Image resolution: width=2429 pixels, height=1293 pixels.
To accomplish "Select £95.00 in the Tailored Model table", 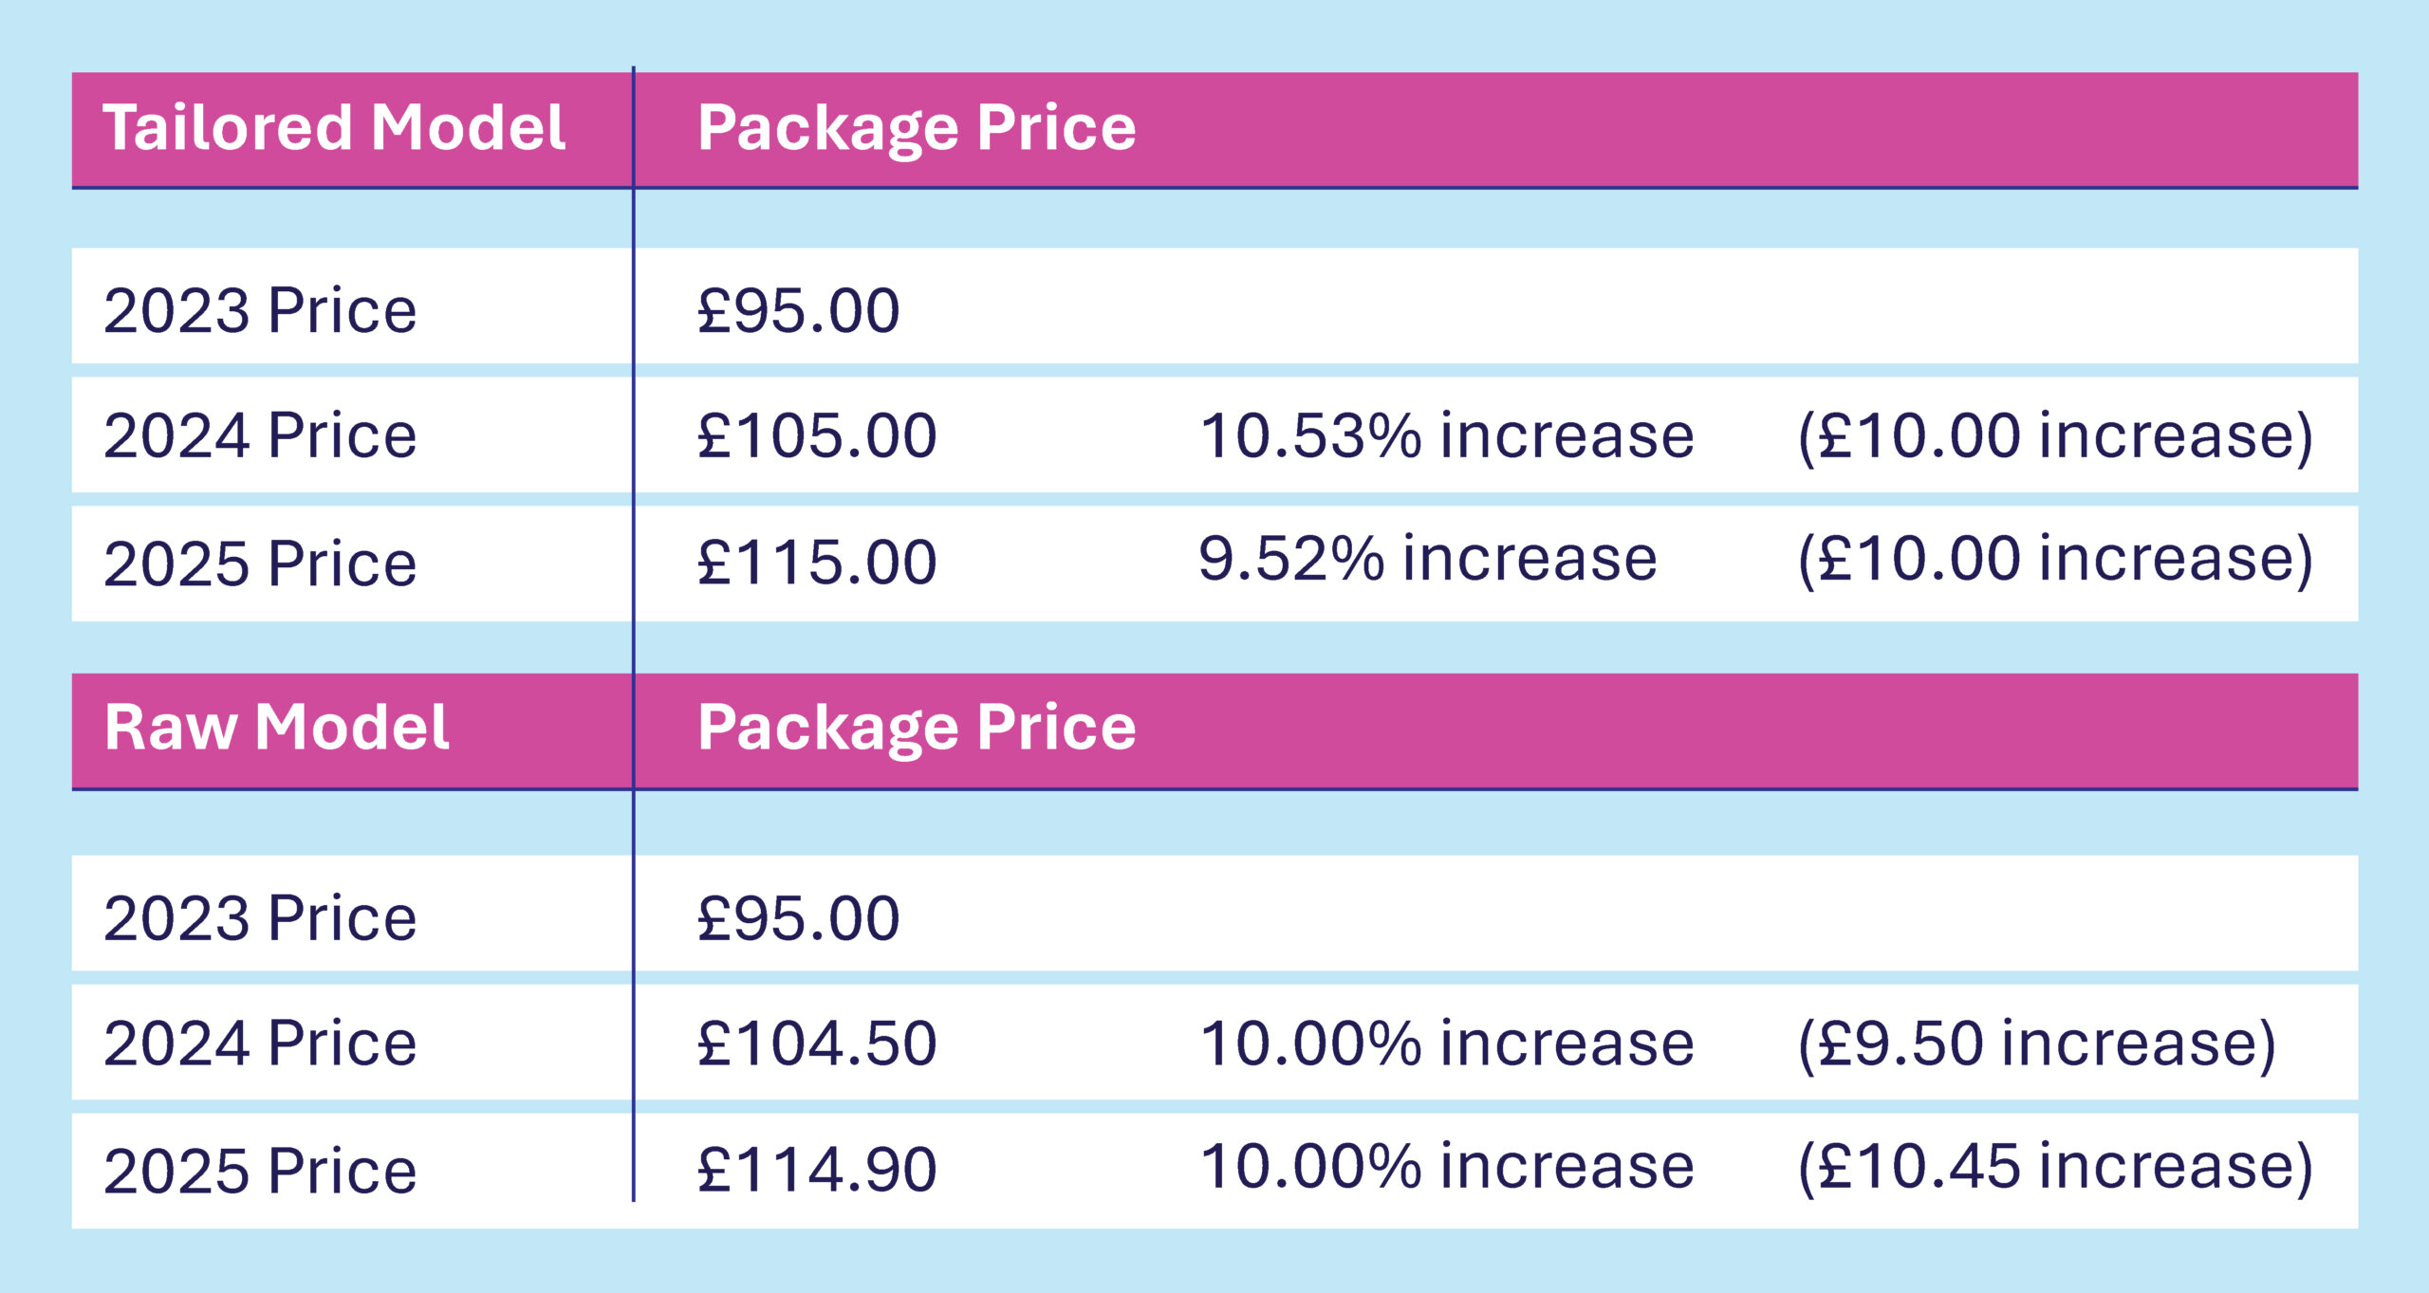I will click(798, 310).
